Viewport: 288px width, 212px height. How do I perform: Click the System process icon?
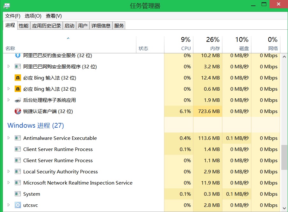click(18, 194)
